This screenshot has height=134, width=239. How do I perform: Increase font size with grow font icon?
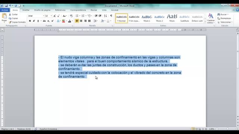pyautogui.click(x=55, y=16)
